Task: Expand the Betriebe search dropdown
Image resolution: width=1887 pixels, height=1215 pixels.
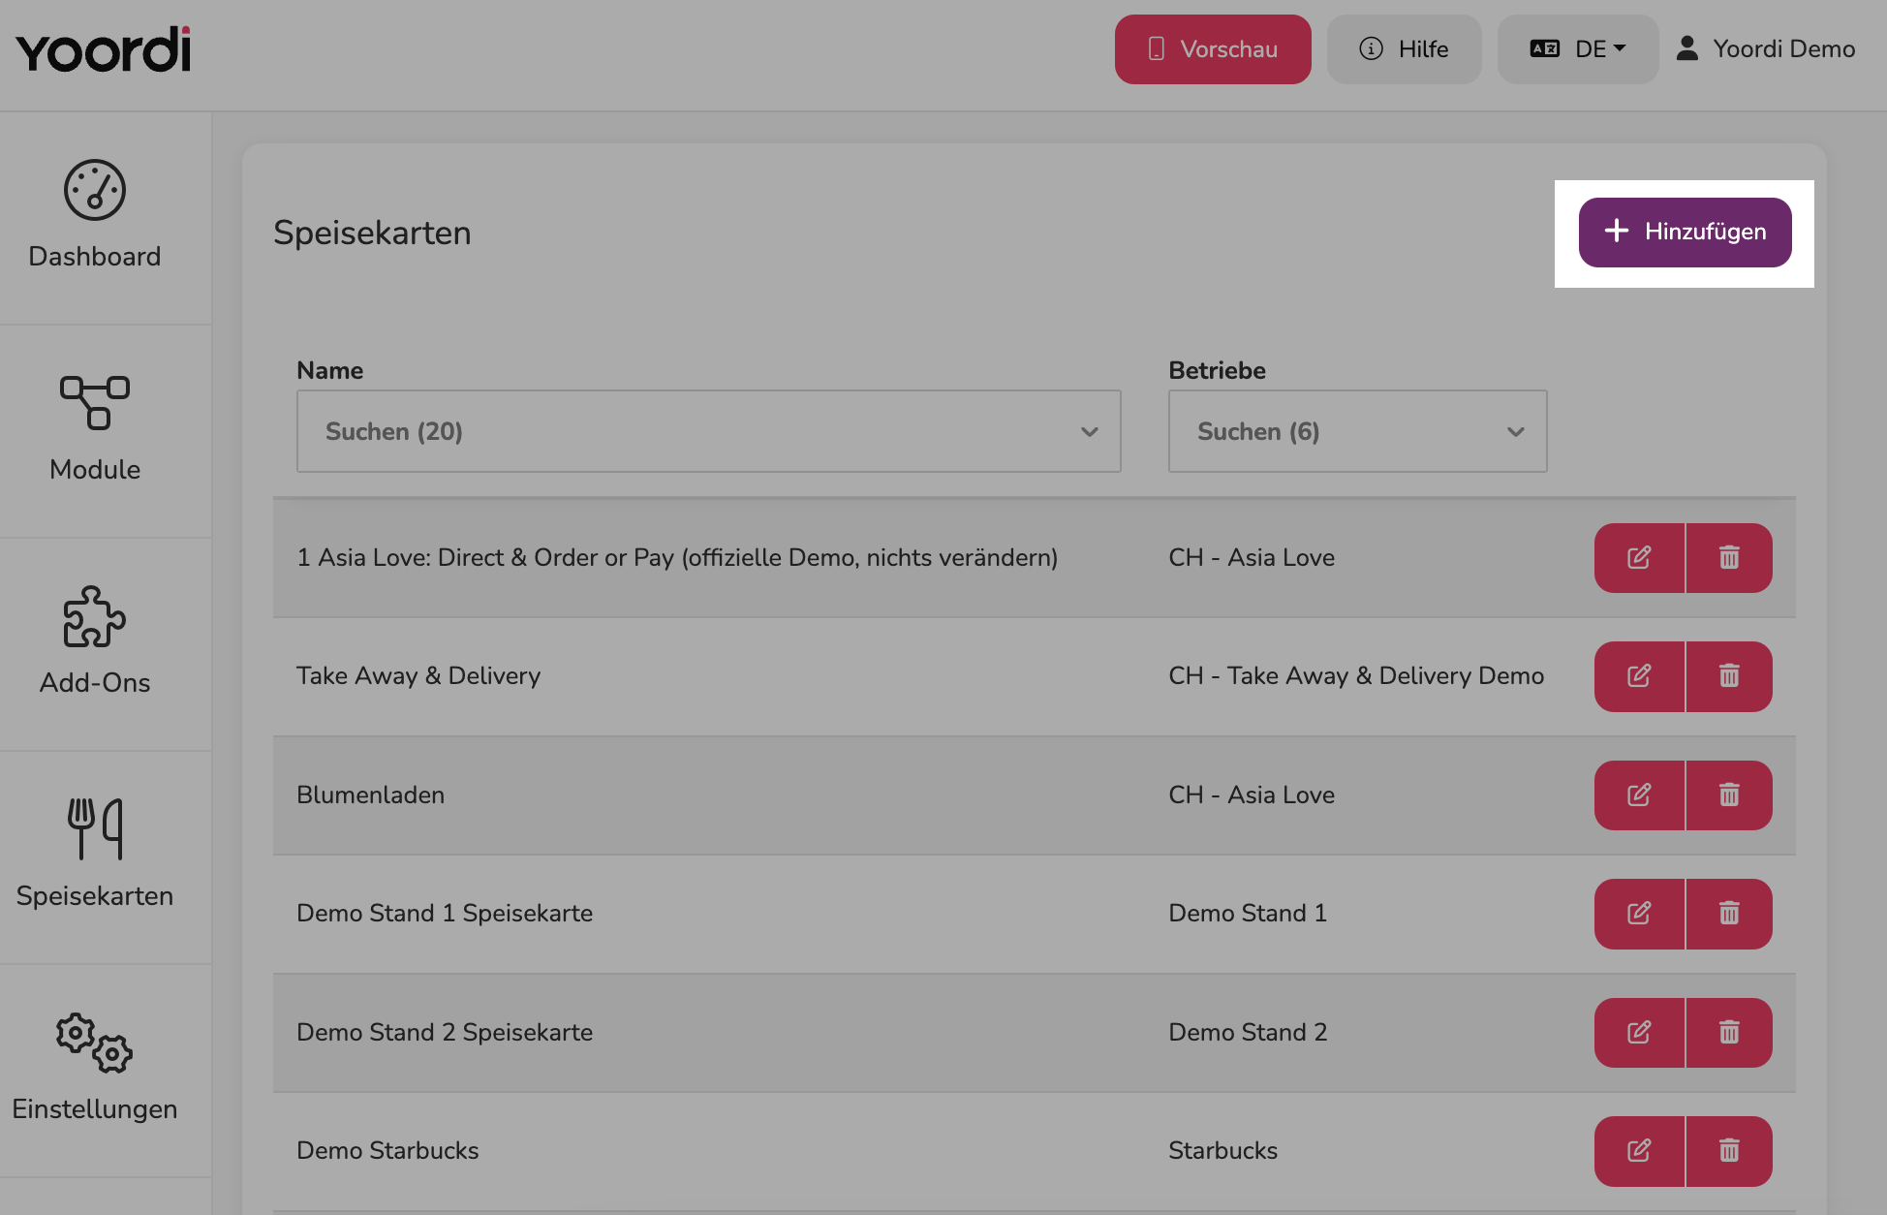Action: pos(1358,431)
